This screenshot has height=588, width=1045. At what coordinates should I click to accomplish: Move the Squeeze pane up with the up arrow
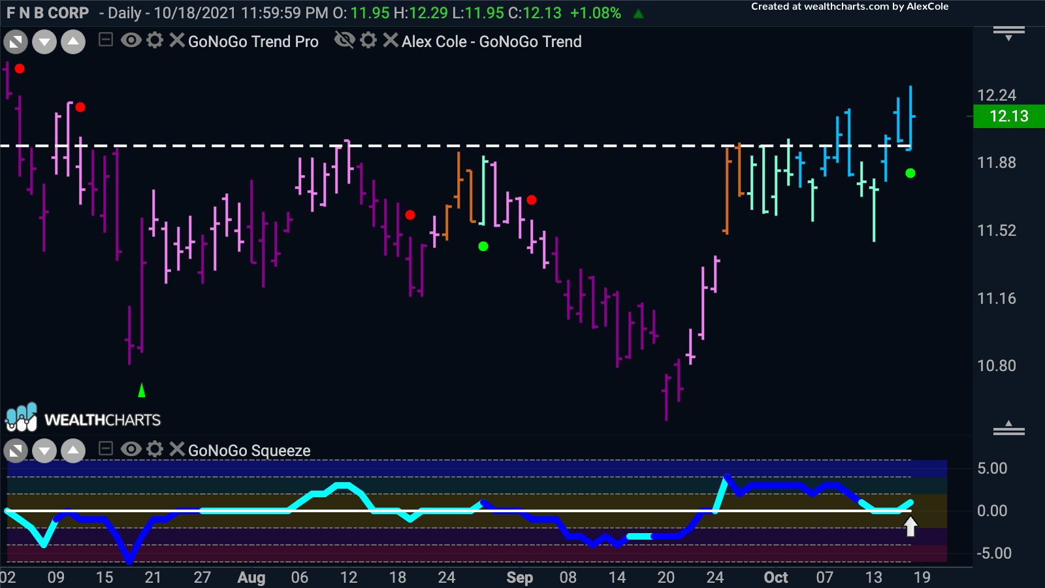(73, 451)
